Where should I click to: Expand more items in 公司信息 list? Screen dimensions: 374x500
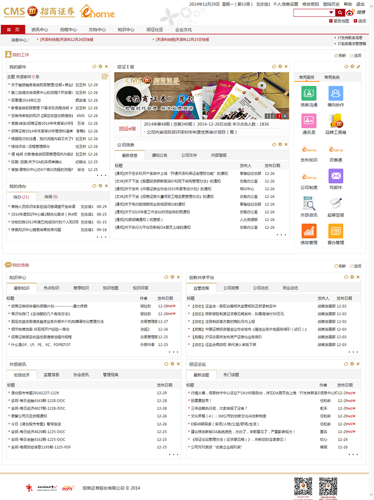(281, 235)
